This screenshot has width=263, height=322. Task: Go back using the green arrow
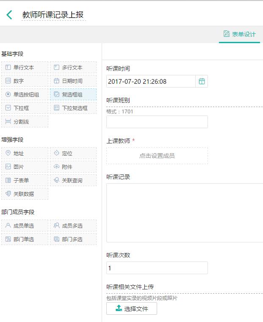(x=9, y=15)
